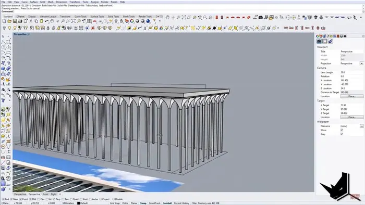
Task: Toggle Grid Snap in status bar
Action: (x=115, y=203)
